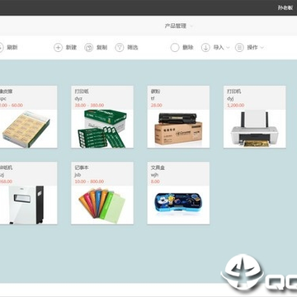Click the price 28.00
Screen dimensions: 297x297
[x=157, y=106]
